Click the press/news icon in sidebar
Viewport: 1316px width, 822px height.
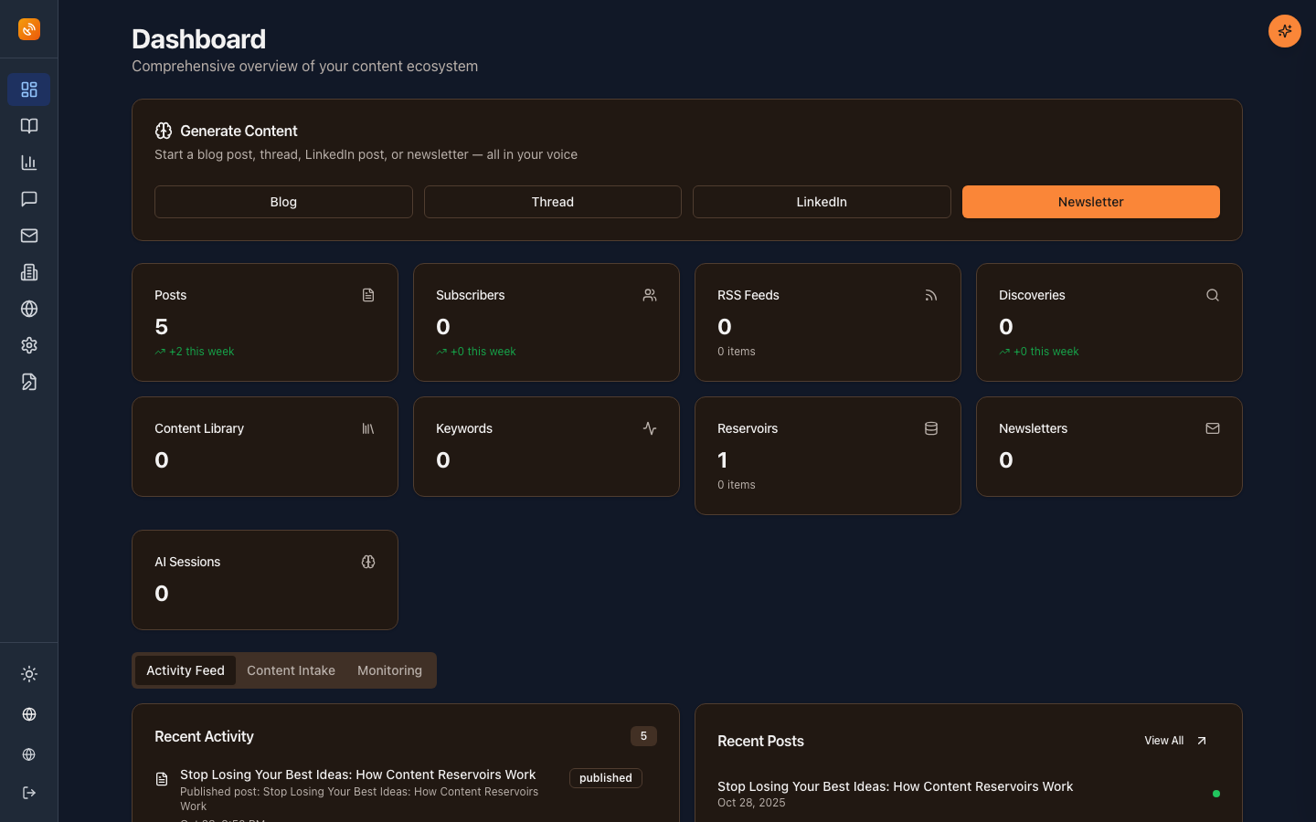(x=28, y=272)
